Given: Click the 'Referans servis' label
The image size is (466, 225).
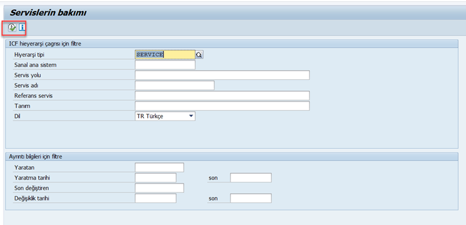Looking at the screenshot, I should [33, 96].
